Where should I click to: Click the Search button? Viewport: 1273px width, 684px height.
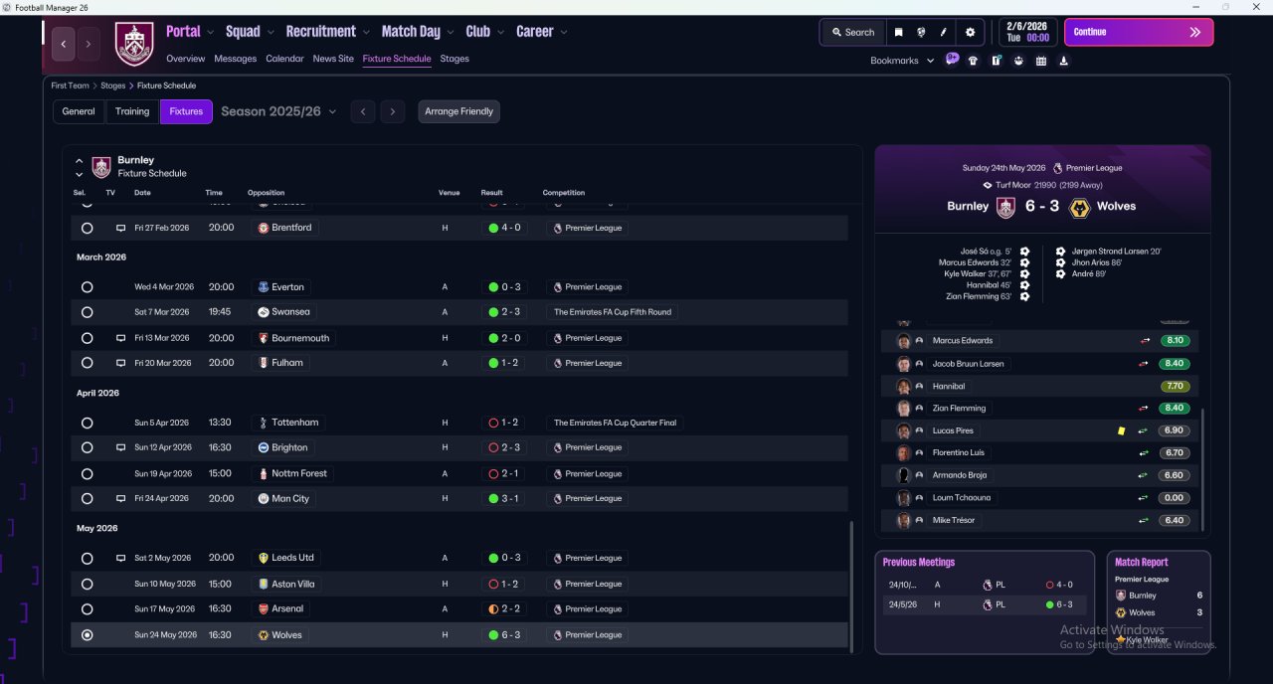click(852, 32)
